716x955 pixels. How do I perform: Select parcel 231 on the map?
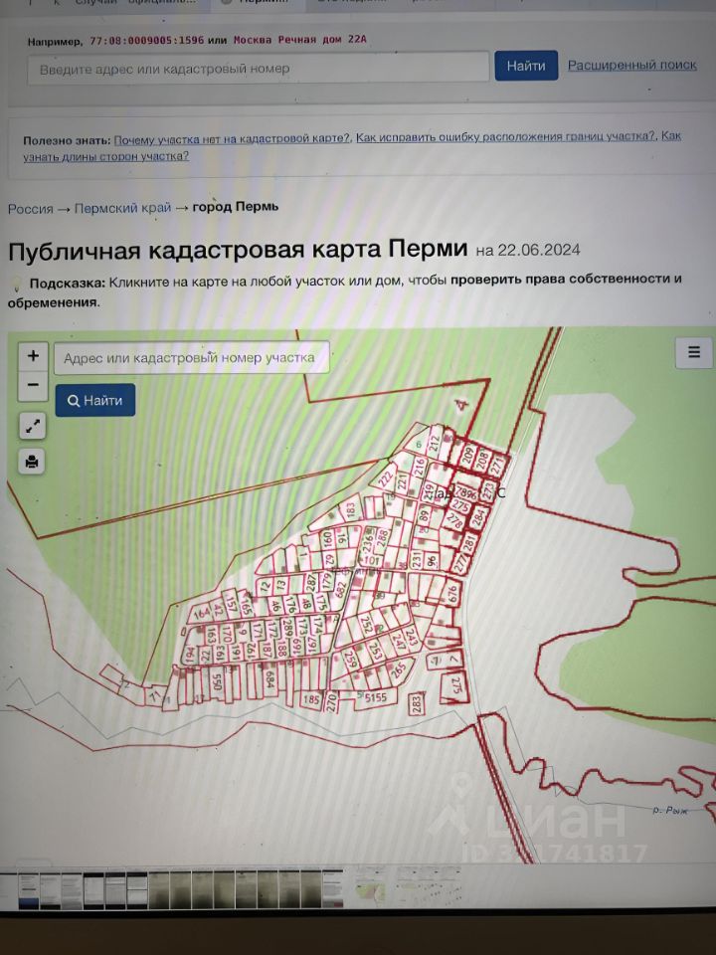(x=417, y=561)
